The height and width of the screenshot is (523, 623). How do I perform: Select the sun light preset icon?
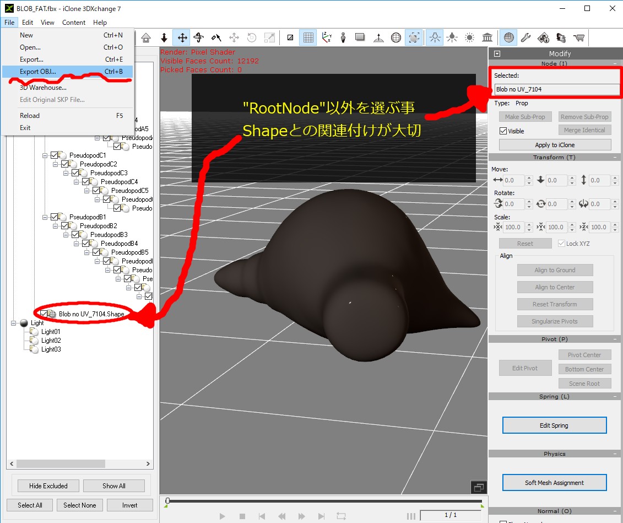[469, 38]
